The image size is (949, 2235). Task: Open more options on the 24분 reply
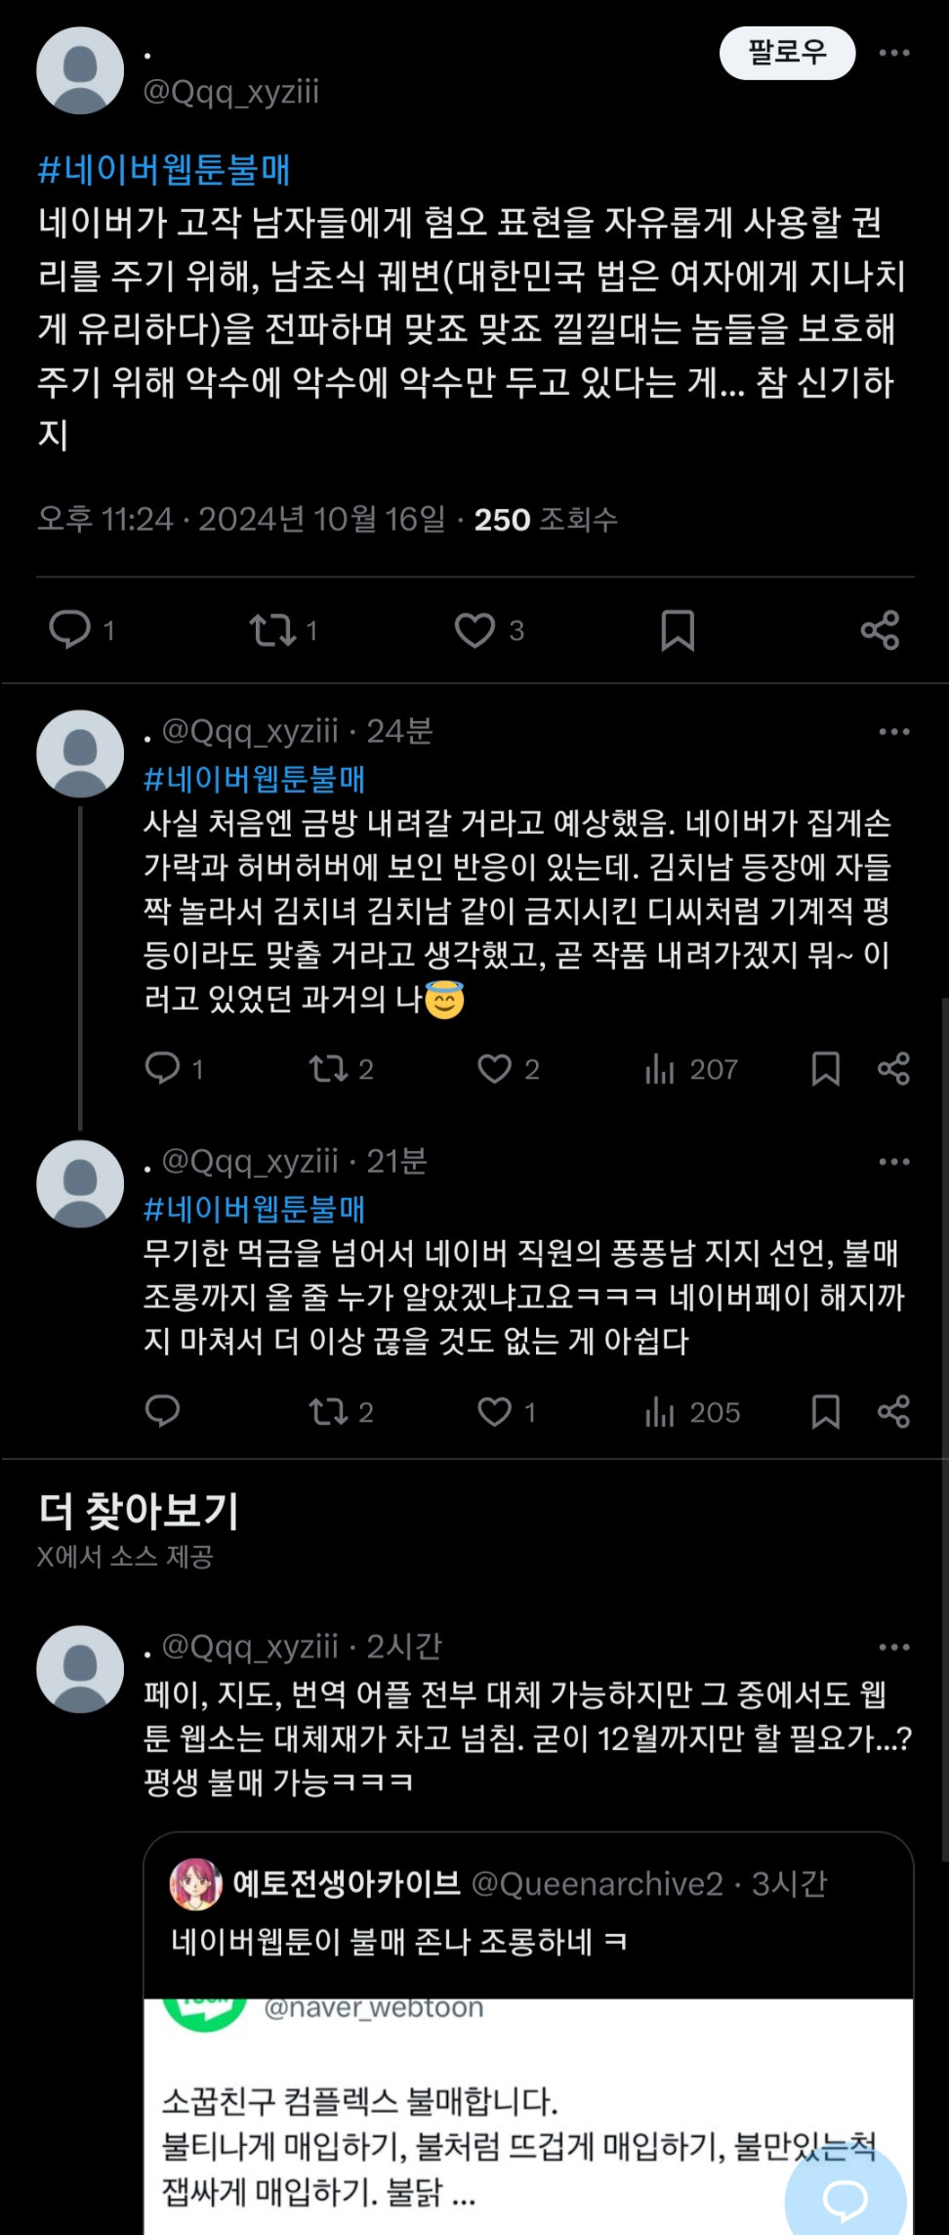(893, 732)
